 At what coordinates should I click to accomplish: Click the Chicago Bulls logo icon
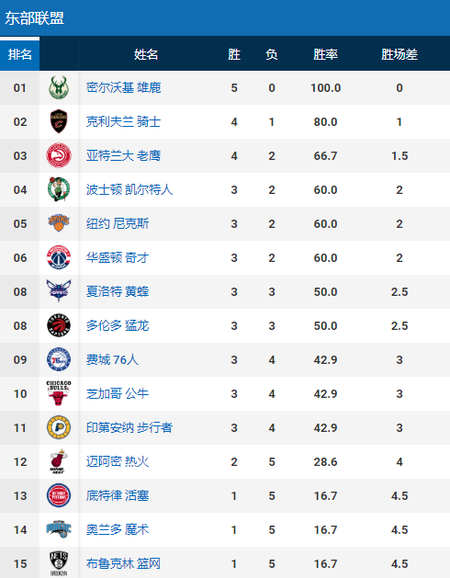pyautogui.click(x=59, y=393)
